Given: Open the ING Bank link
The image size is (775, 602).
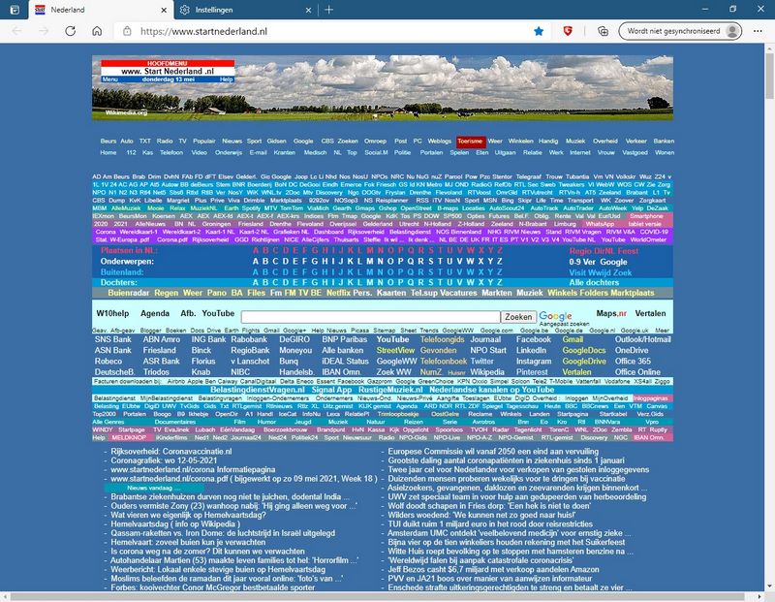Looking at the screenshot, I should pos(208,339).
